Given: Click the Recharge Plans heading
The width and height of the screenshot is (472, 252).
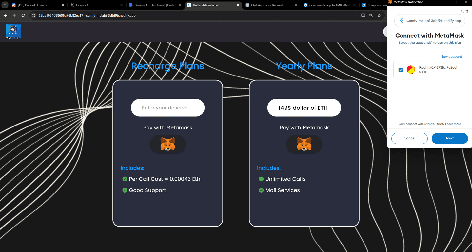Looking at the screenshot, I should pyautogui.click(x=167, y=66).
